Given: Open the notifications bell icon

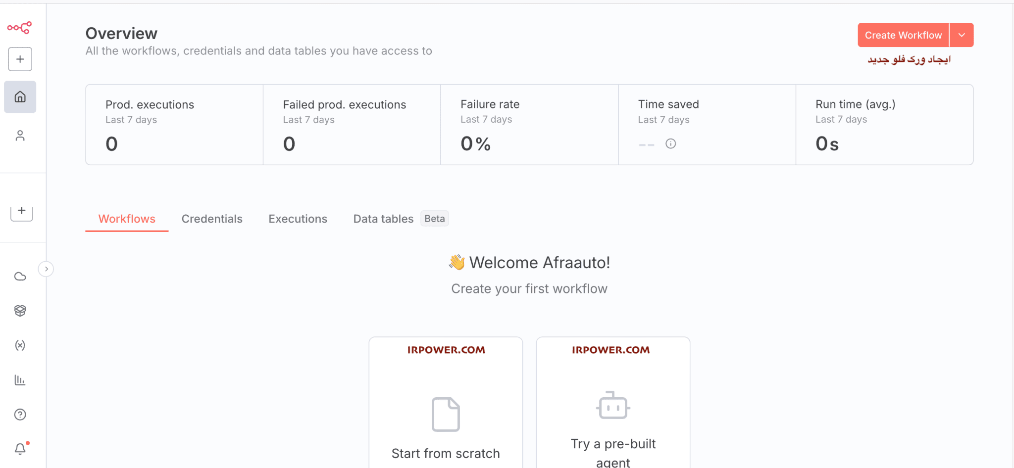Looking at the screenshot, I should (x=20, y=449).
